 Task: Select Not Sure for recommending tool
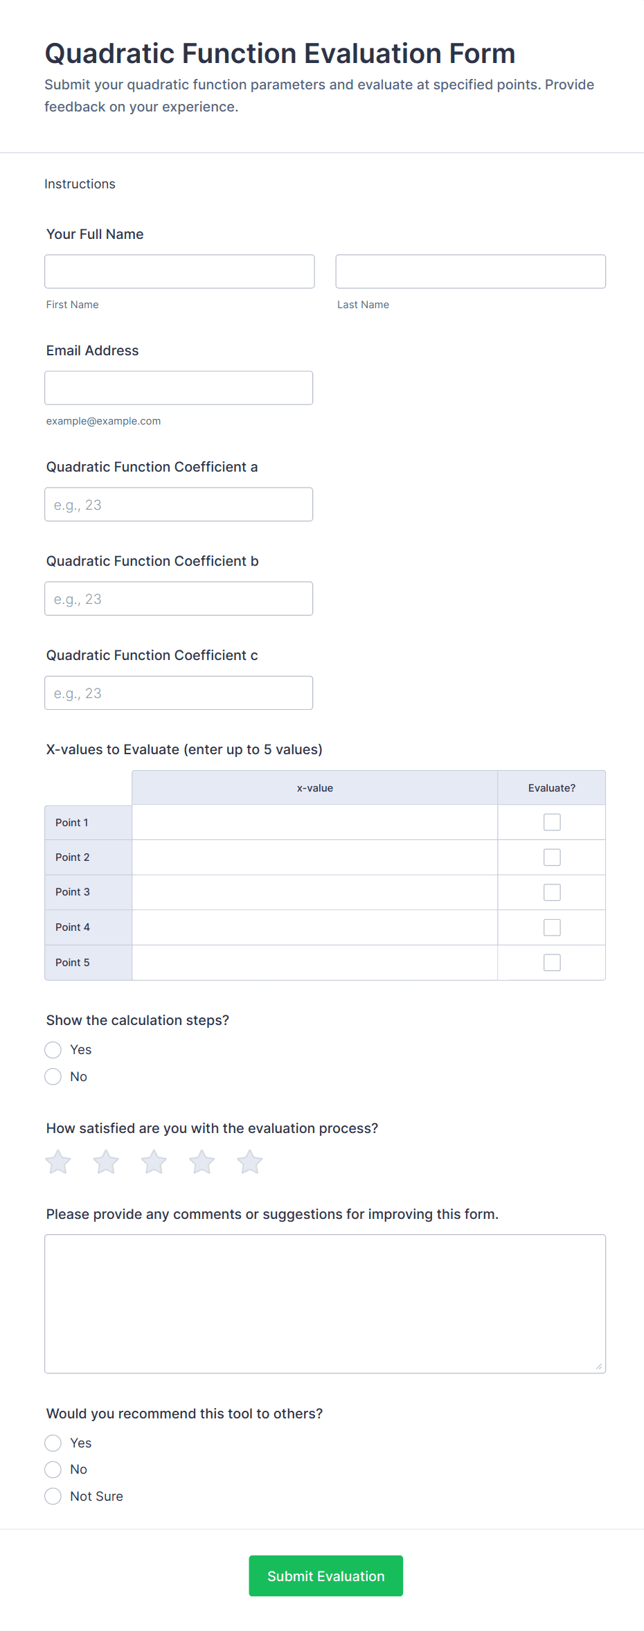pos(53,1497)
